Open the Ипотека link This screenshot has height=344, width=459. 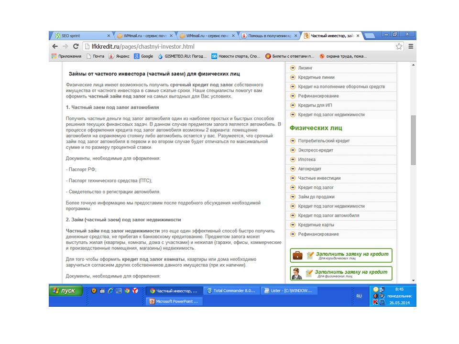307,160
